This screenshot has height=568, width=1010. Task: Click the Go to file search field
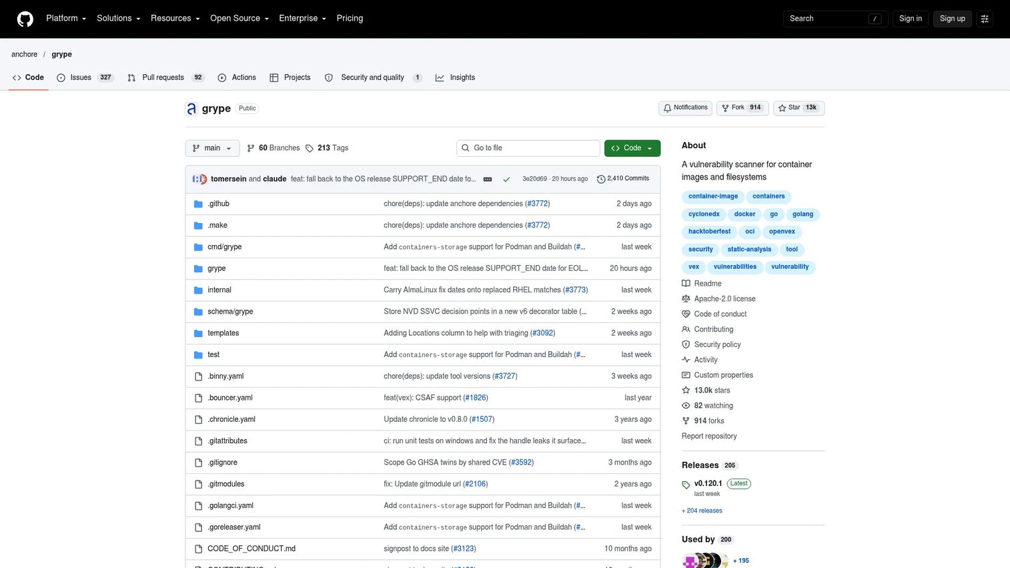tap(528, 148)
